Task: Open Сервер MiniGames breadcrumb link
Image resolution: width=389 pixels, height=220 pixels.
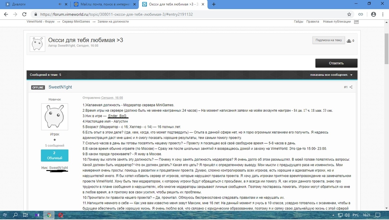Action: pyautogui.click(x=76, y=22)
